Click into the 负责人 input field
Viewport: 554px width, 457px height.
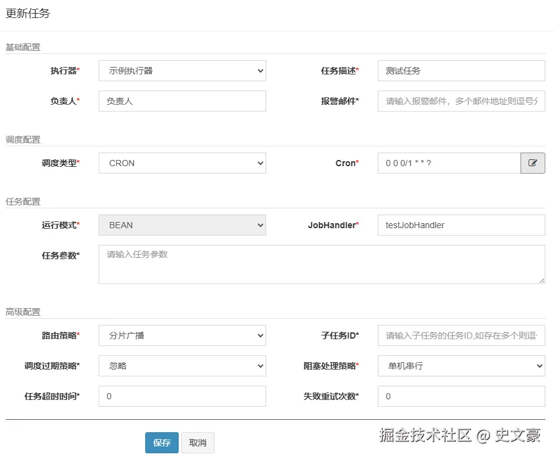pyautogui.click(x=182, y=101)
